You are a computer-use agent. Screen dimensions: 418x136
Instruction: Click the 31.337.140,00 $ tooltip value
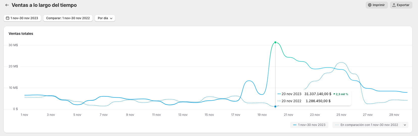(318, 94)
